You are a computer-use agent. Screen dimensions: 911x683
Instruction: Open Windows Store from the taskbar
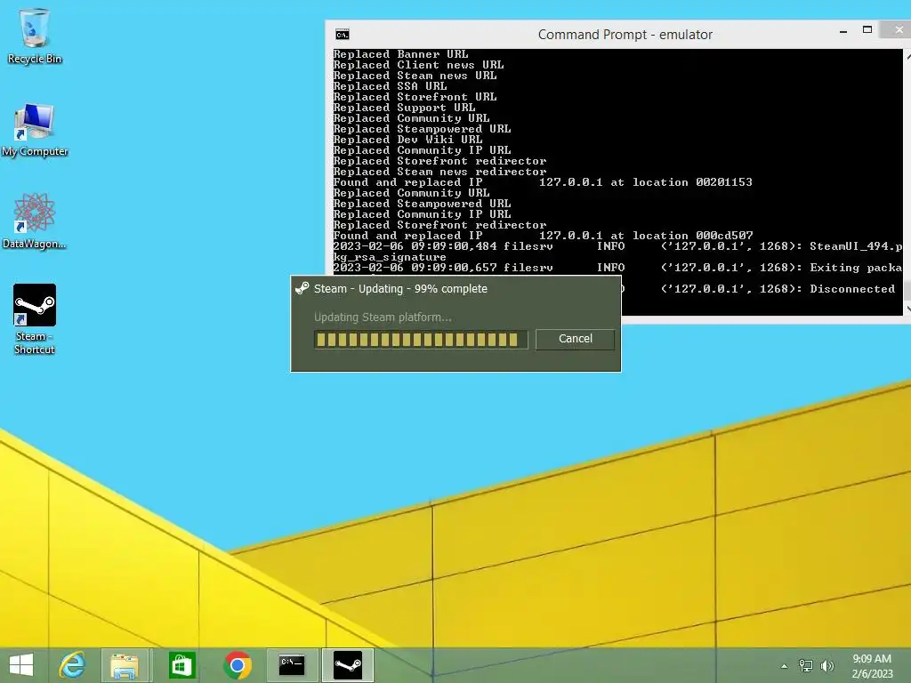(181, 665)
